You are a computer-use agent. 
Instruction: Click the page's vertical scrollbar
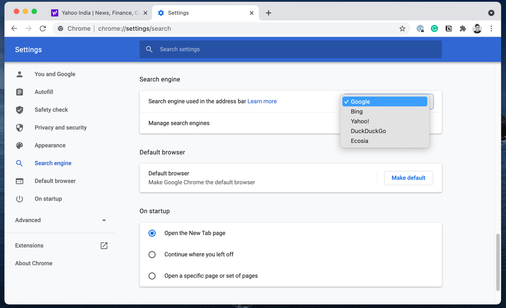tap(498, 263)
